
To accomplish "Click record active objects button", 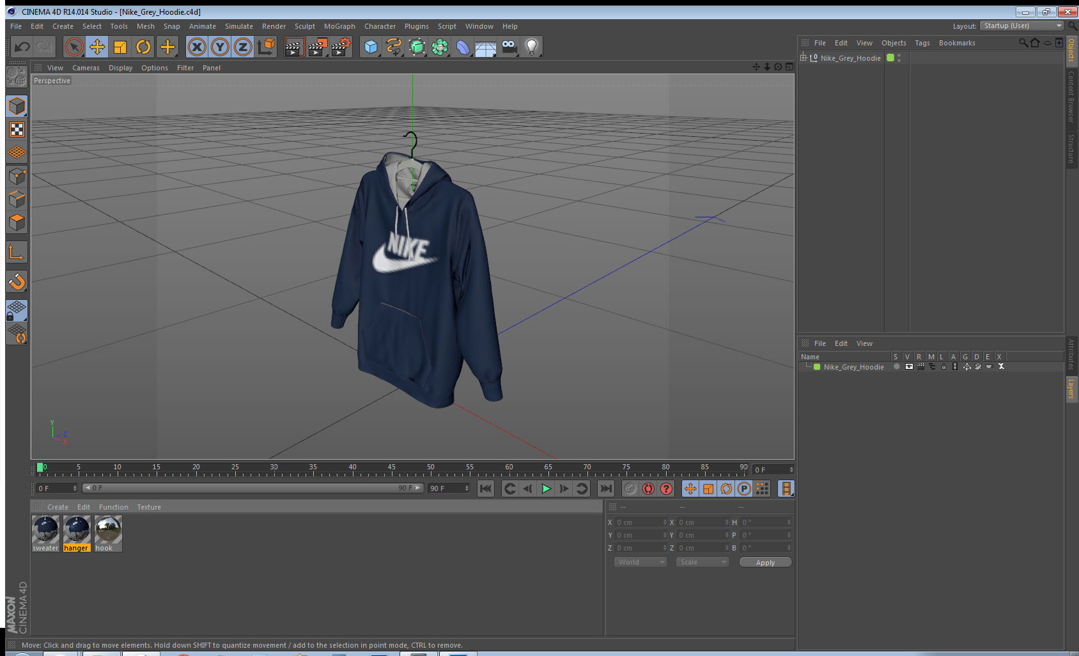I will click(630, 488).
